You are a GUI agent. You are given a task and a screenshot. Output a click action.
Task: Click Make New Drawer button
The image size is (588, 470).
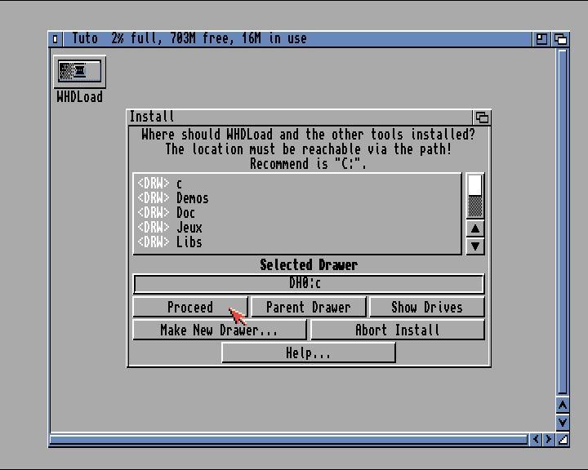point(220,330)
